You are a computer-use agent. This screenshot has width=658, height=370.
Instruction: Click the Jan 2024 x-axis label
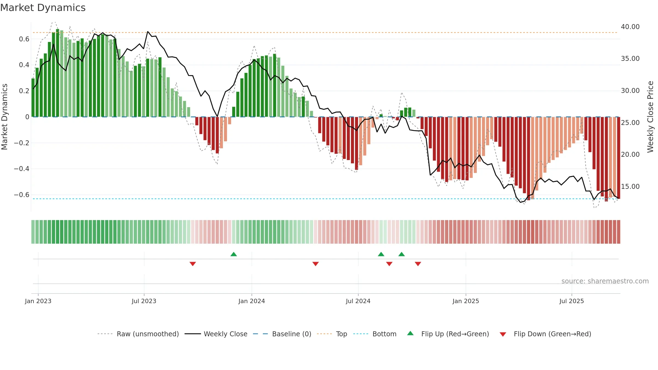tap(252, 301)
